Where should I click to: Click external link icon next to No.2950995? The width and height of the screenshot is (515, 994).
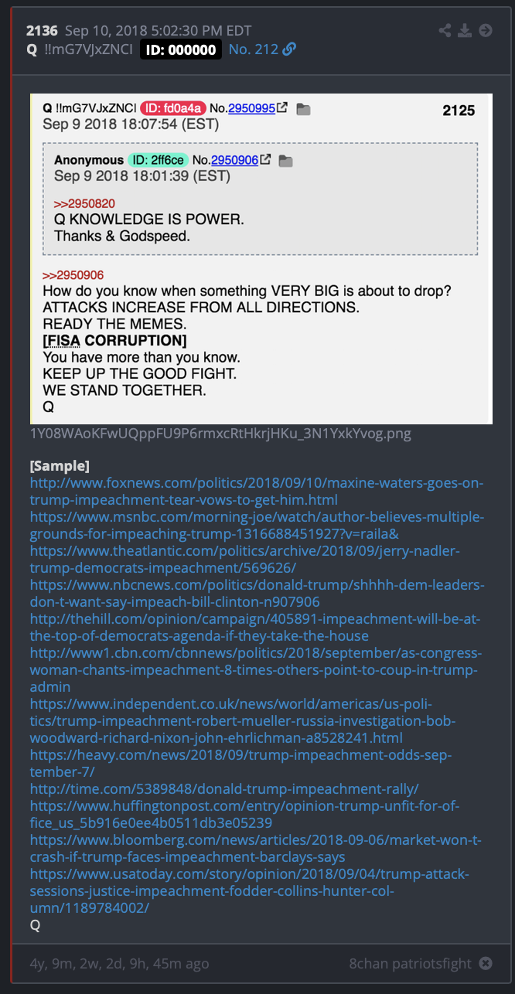point(282,109)
